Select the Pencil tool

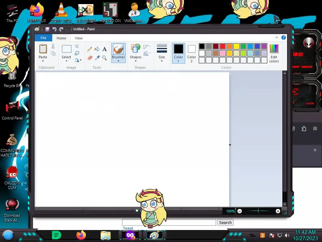(x=90, y=49)
